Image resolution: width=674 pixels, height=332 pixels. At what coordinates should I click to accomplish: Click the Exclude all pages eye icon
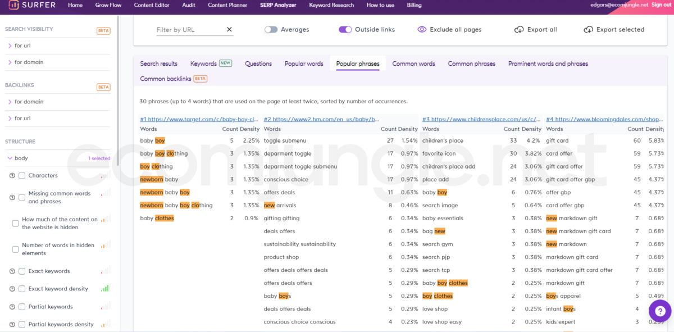422,30
